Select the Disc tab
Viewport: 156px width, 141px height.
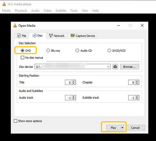[38, 36]
